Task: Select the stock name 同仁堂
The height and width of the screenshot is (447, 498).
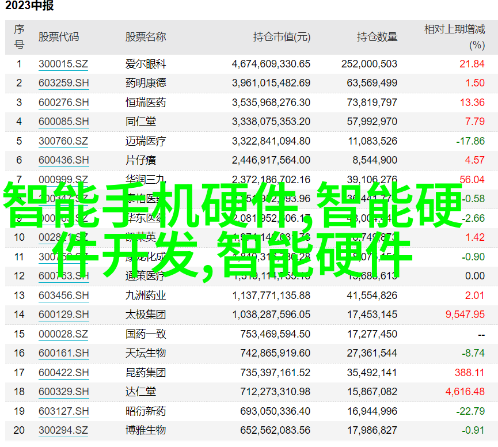Action: click(140, 122)
